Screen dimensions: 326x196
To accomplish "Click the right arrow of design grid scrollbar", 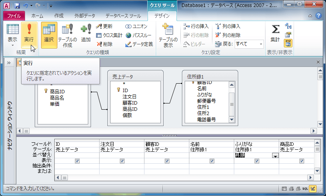I will [x=310, y=178].
